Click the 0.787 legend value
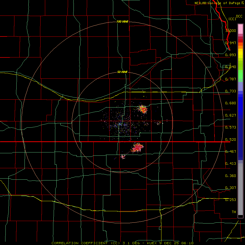The width and height of the screenshot is (245, 245). pos(231,79)
